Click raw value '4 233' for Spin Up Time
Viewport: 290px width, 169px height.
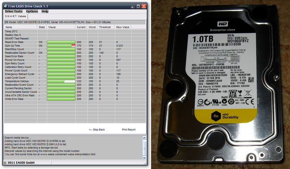click(120, 46)
